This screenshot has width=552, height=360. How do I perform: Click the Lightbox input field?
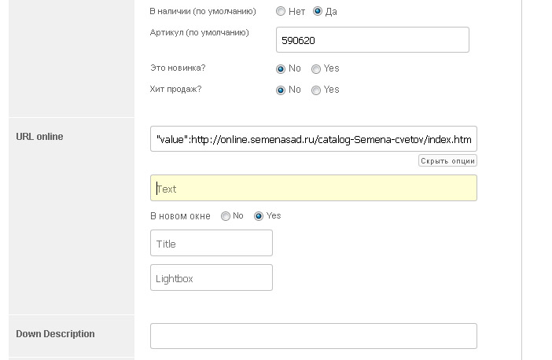[x=211, y=278]
